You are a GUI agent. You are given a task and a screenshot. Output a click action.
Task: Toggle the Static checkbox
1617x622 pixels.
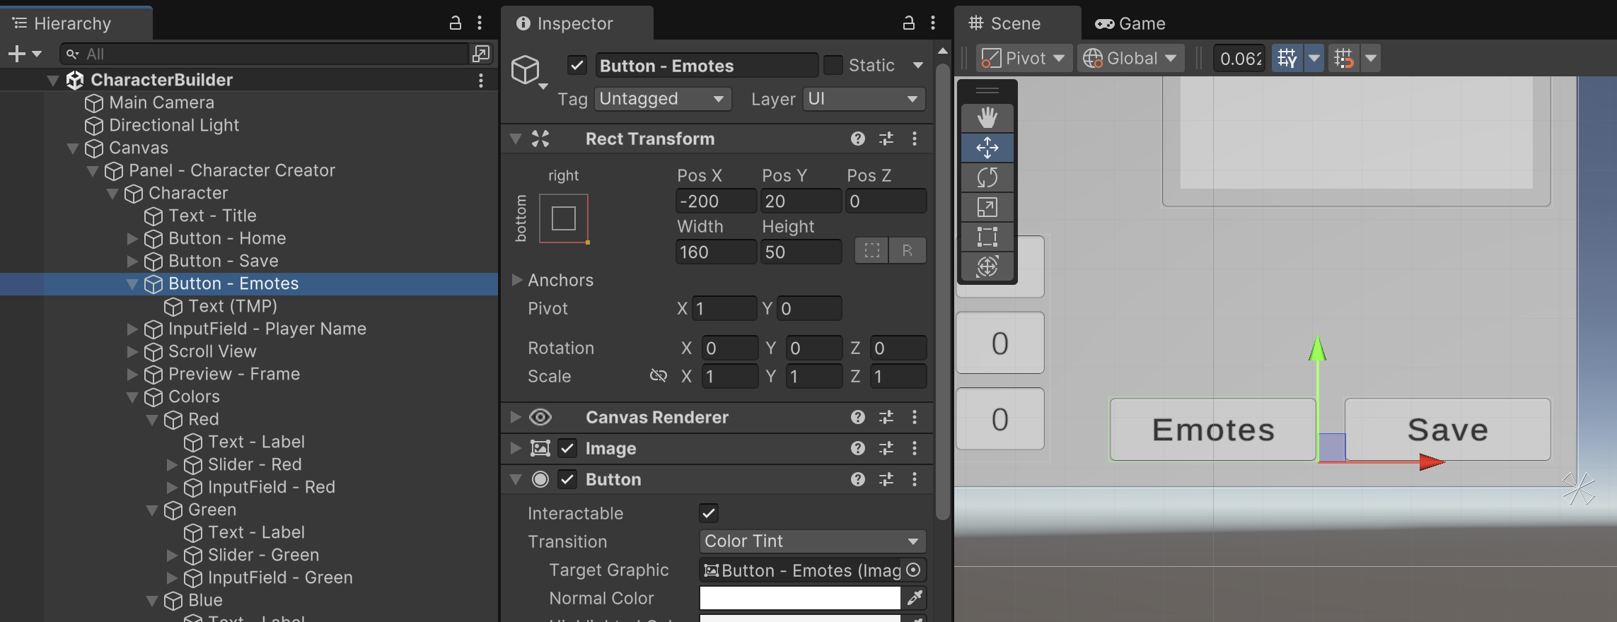tap(833, 66)
